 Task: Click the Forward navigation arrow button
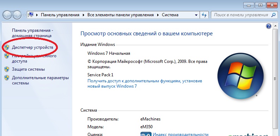tap(17, 15)
